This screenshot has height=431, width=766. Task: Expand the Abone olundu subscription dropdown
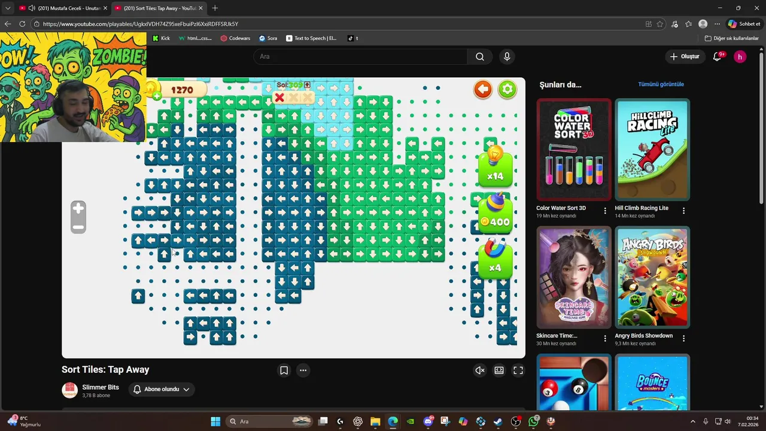point(162,389)
